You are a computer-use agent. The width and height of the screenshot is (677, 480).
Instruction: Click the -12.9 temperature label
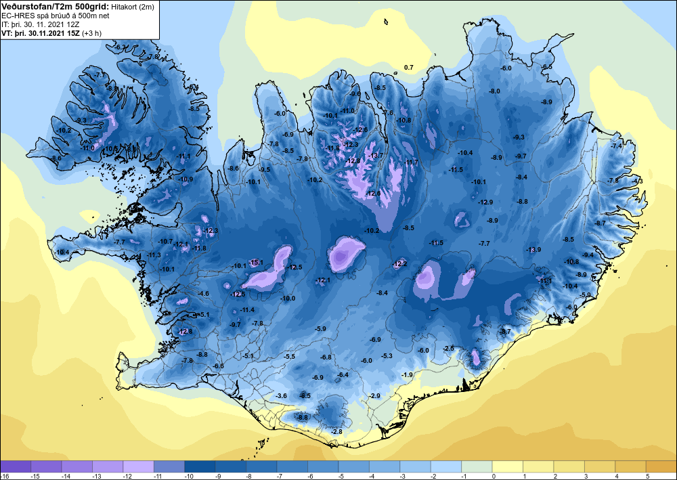pyautogui.click(x=485, y=202)
